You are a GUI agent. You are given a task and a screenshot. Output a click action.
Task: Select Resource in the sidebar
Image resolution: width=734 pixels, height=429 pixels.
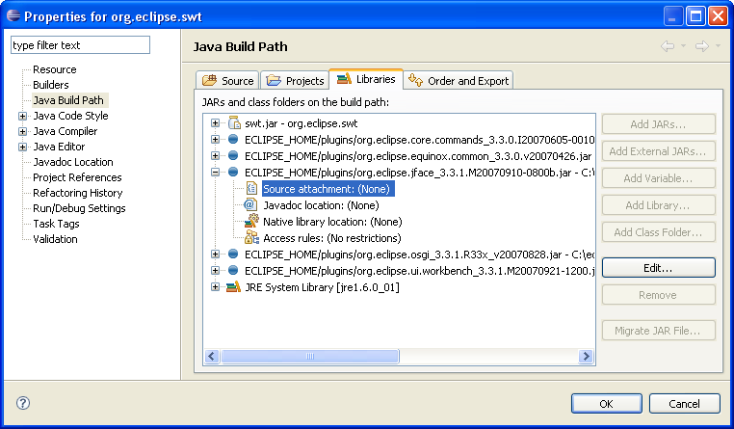tap(54, 69)
